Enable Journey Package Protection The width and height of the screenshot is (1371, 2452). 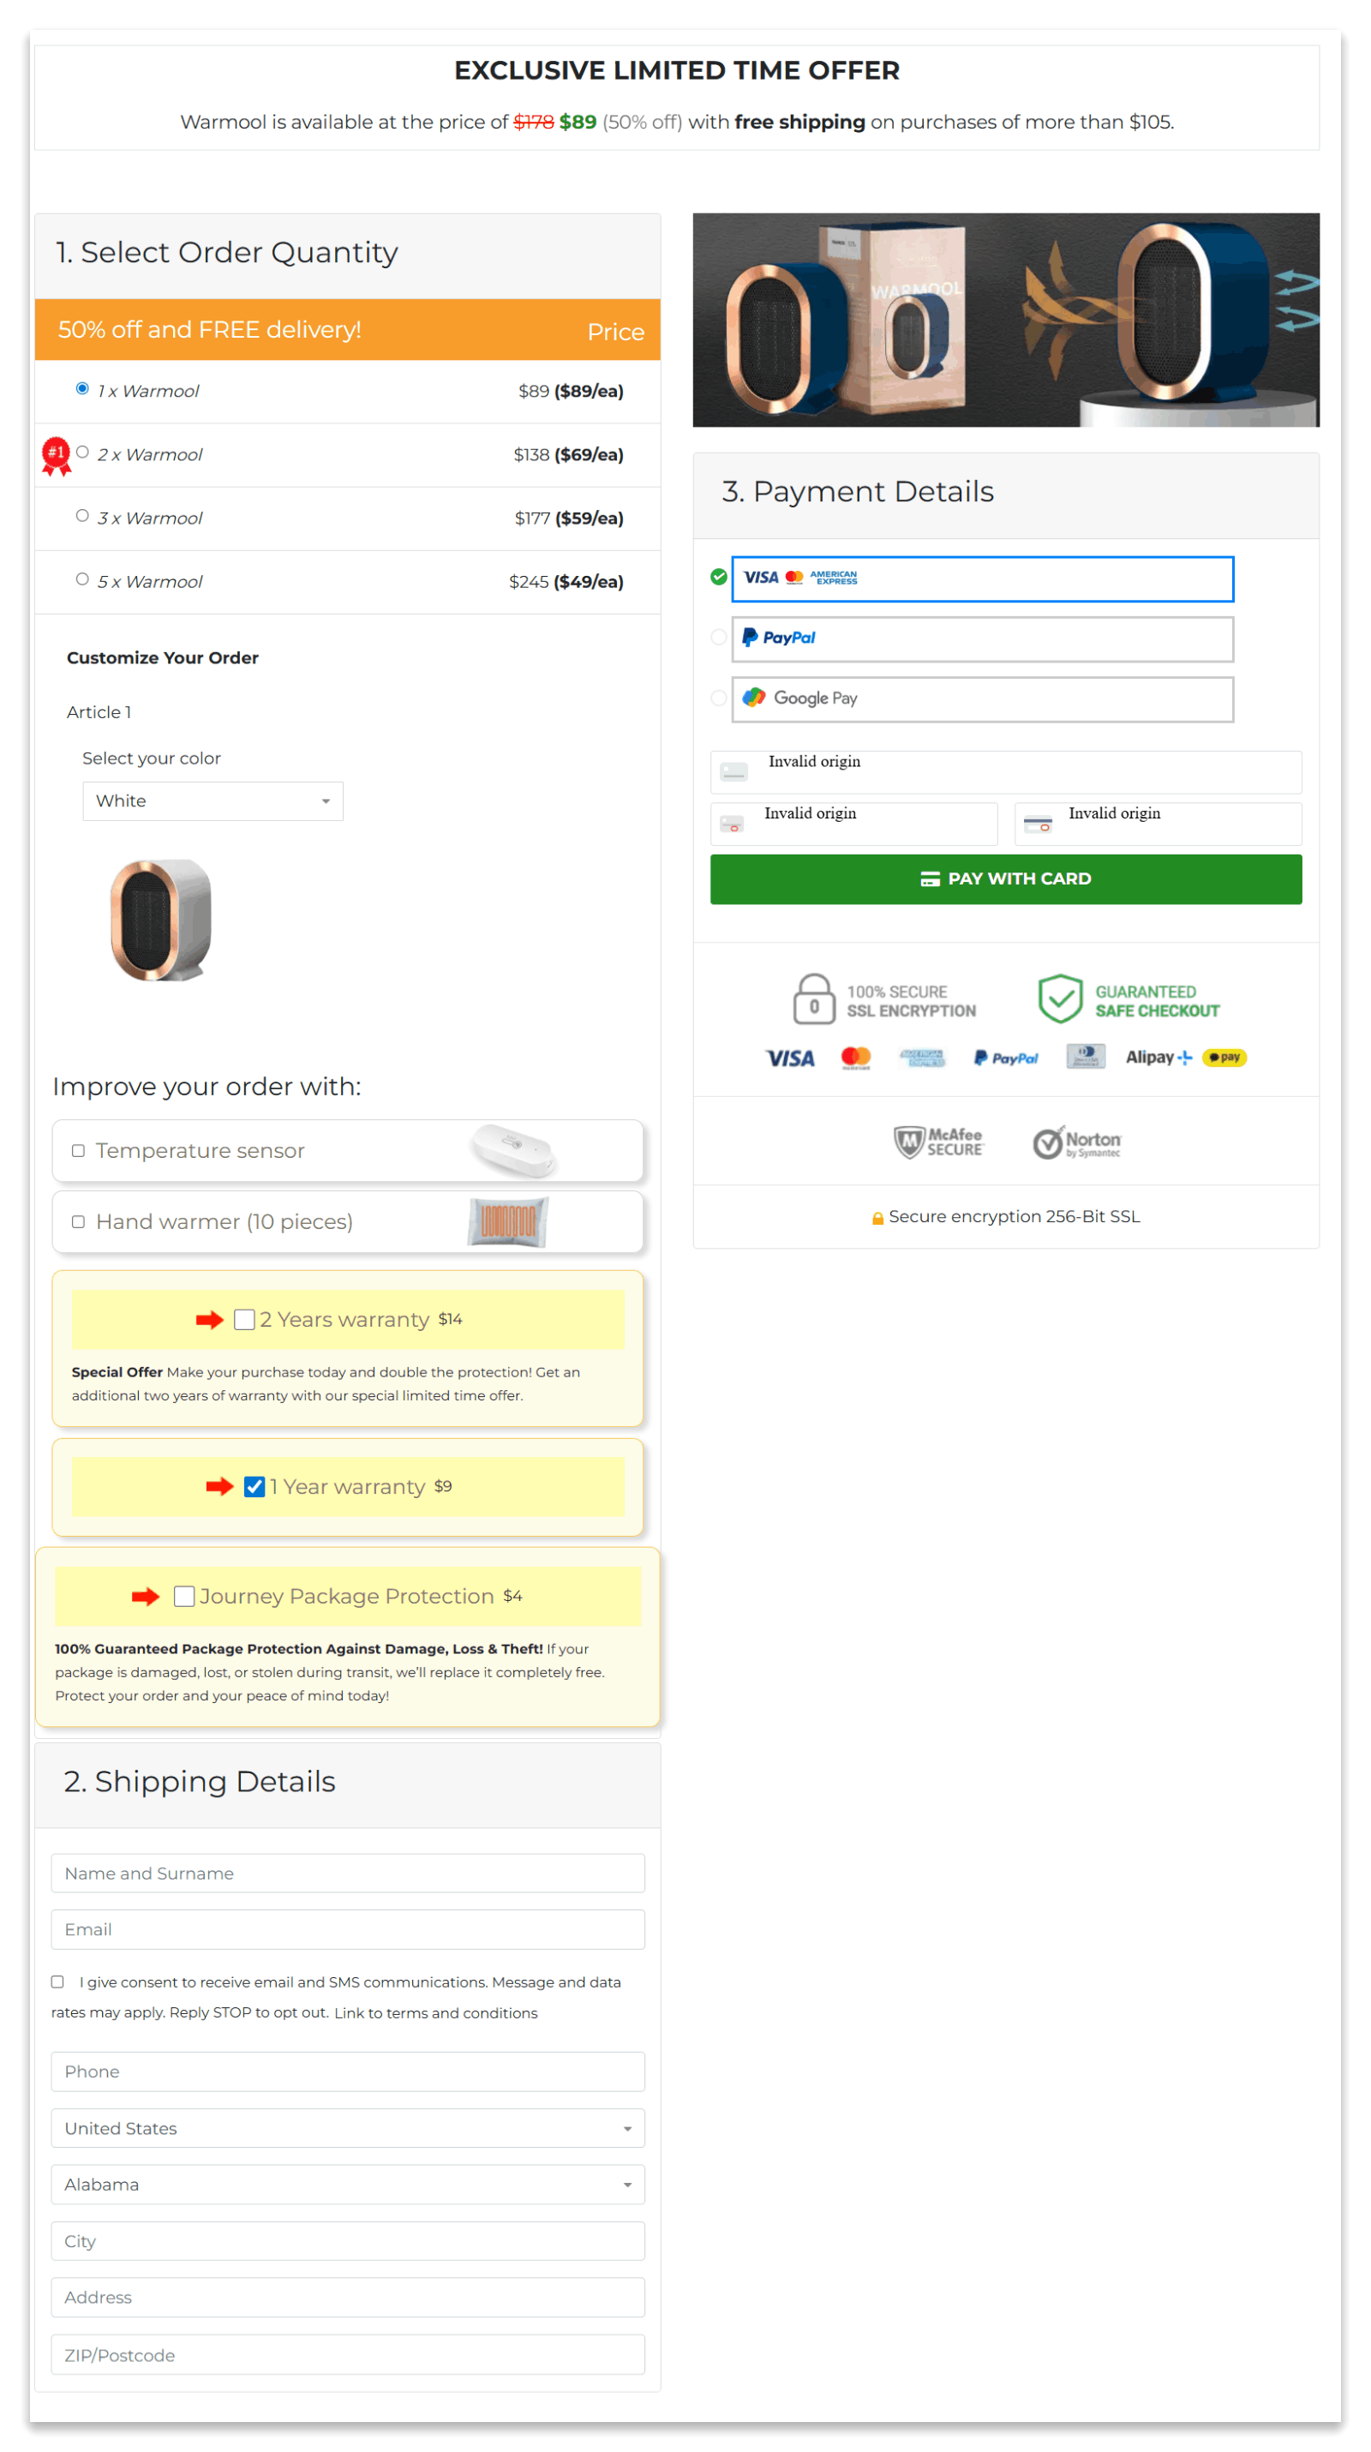coord(184,1595)
